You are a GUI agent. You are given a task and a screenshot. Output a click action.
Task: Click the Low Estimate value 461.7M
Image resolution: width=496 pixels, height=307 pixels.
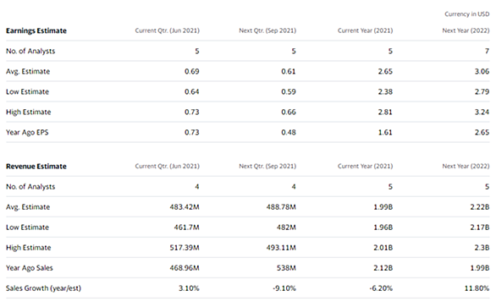(186, 228)
